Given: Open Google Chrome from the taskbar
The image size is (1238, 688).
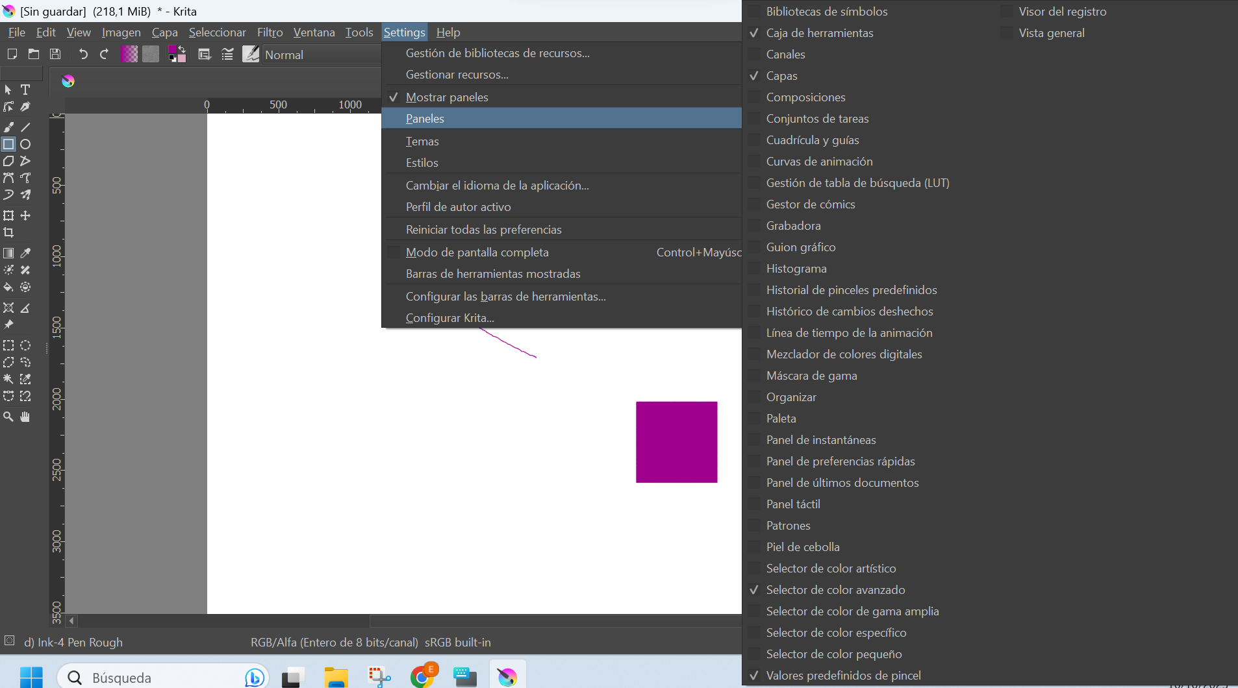Looking at the screenshot, I should click(423, 677).
